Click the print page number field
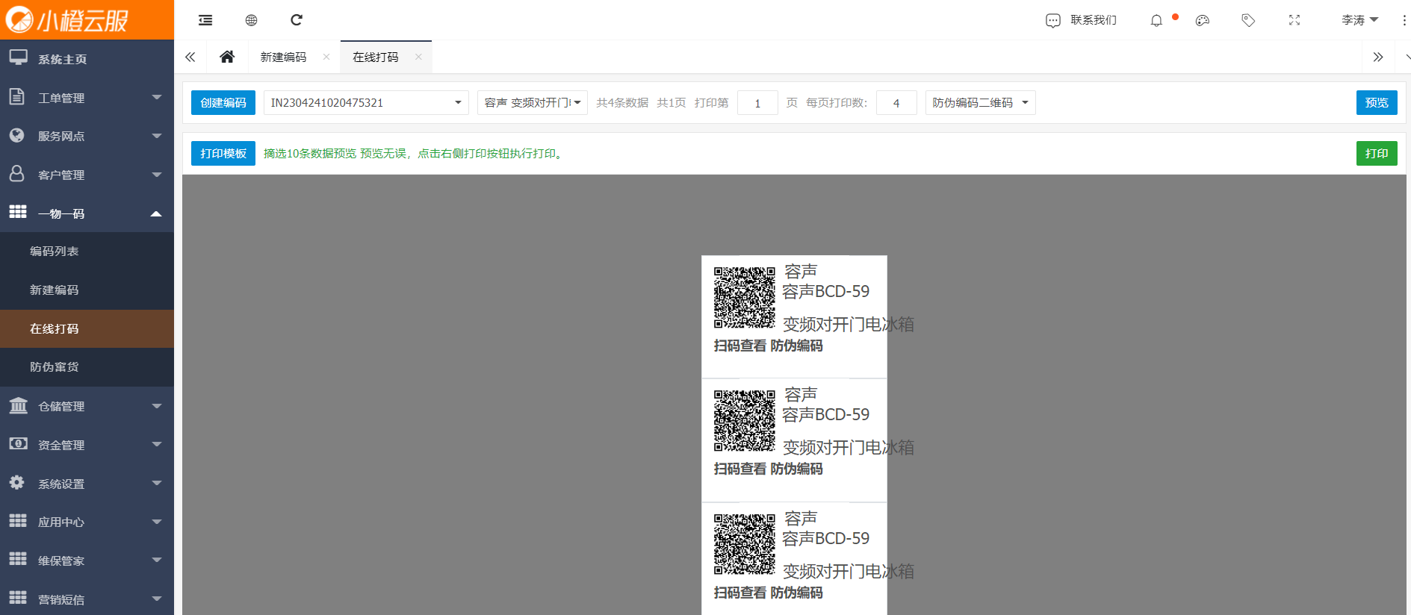Viewport: 1411px width, 615px height. [x=757, y=102]
